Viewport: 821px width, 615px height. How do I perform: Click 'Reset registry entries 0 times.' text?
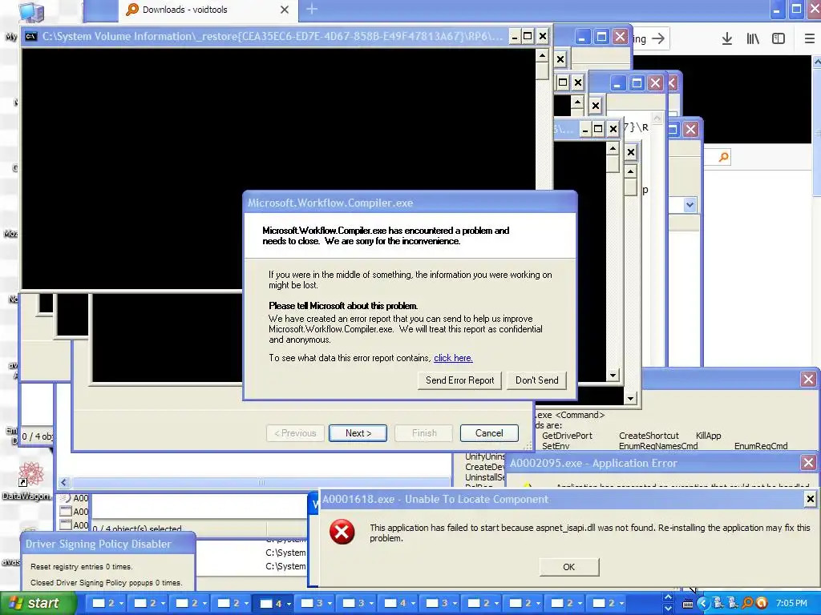point(82,567)
